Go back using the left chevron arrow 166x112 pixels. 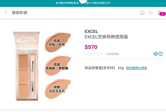click(6, 12)
